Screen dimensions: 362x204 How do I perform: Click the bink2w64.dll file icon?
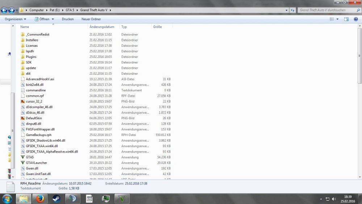[22, 84]
